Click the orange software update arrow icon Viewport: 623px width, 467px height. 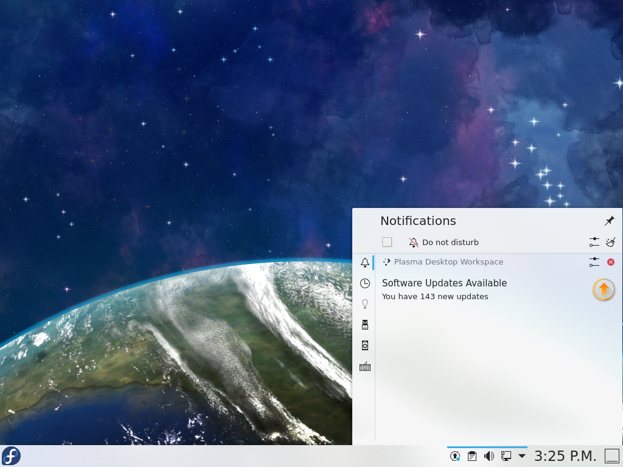[x=604, y=289]
